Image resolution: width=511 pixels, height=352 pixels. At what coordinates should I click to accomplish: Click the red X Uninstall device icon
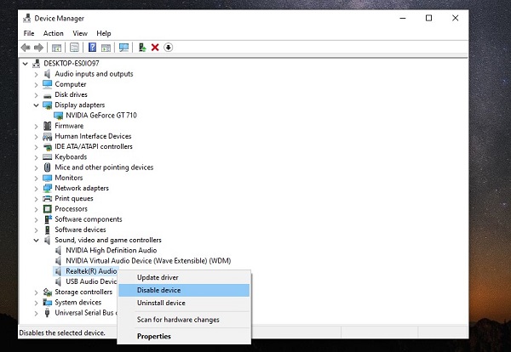(155, 48)
